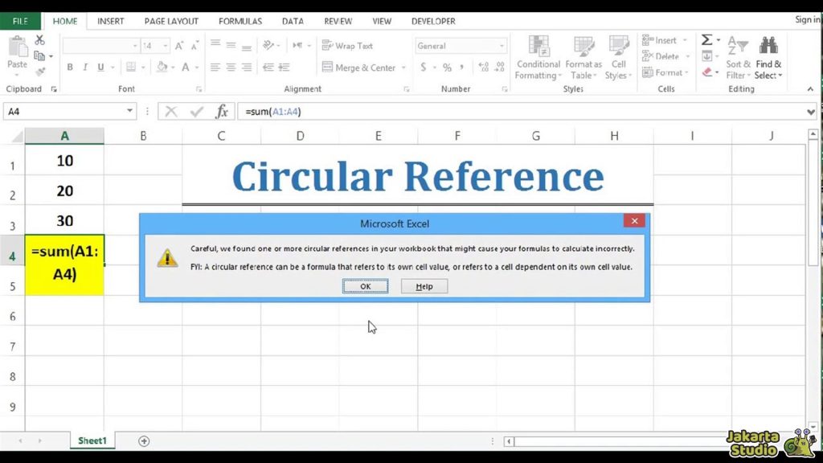Collapse the ribbon with the caret
The width and height of the screenshot is (823, 463).
click(x=810, y=89)
